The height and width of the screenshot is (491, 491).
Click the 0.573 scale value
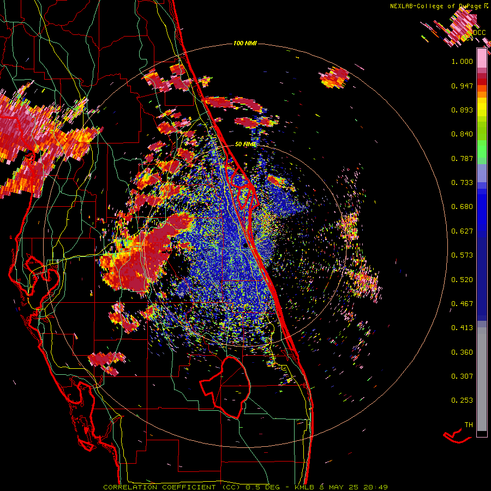click(462, 255)
